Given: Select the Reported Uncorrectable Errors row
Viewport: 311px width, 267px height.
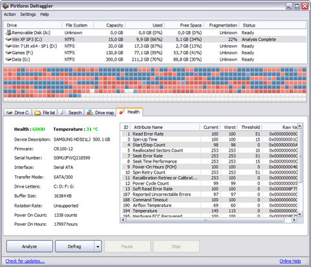Looking at the screenshot, I should (209, 194).
